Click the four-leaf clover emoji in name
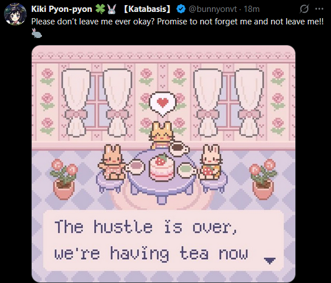This screenshot has height=283, width=331. point(100,9)
